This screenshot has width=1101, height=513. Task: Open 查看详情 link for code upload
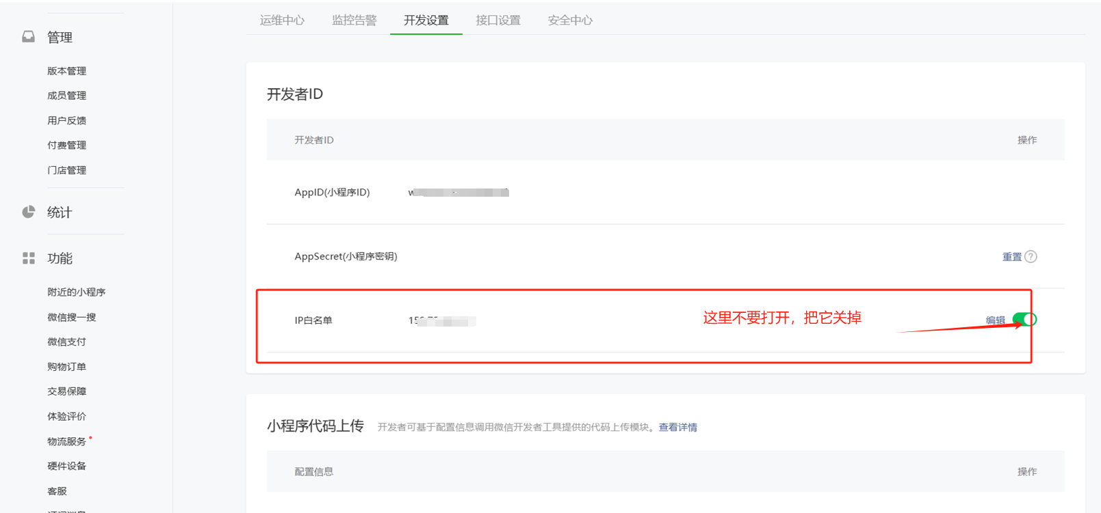677,427
